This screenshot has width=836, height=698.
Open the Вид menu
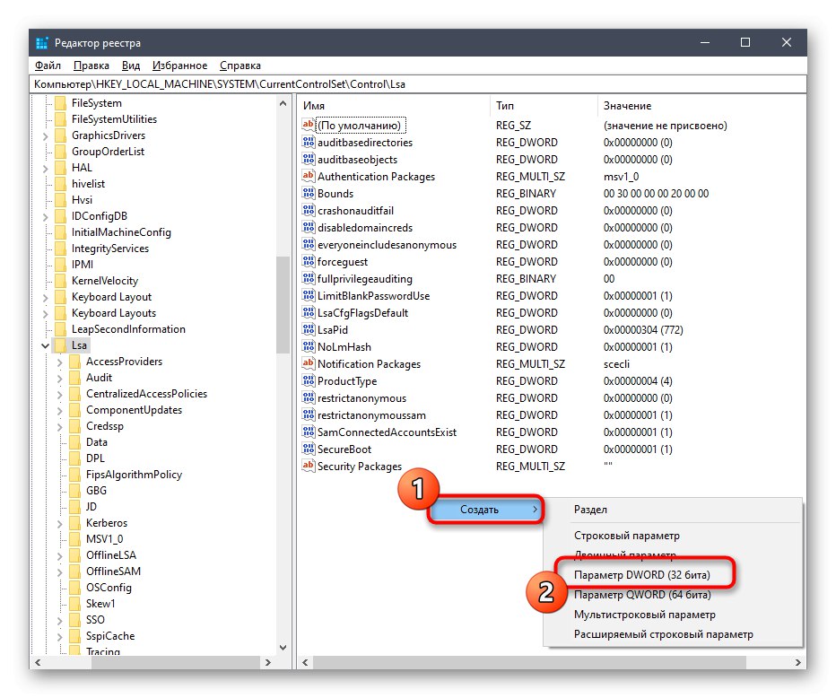[131, 65]
